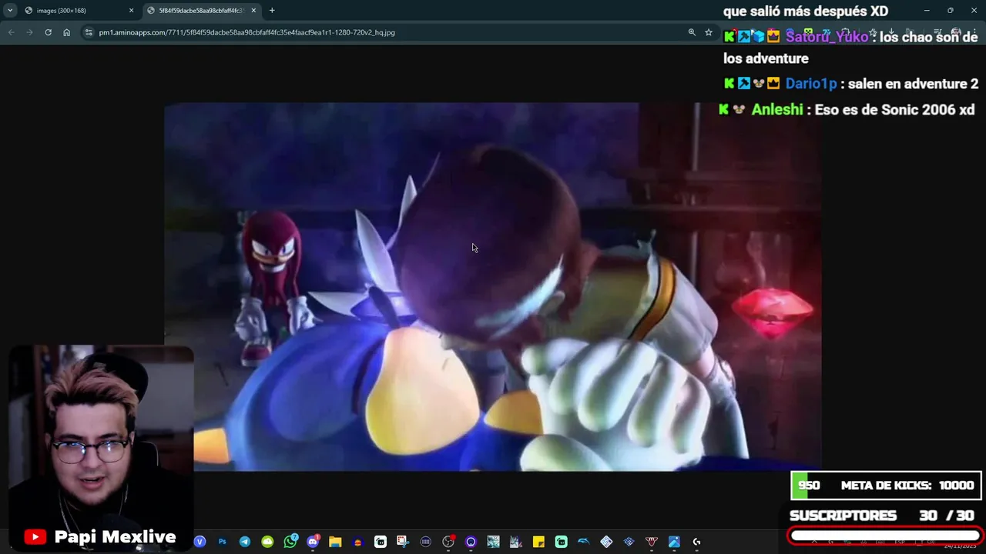Open the yellow sticky notes icon
986x554 pixels.
[x=538, y=542]
